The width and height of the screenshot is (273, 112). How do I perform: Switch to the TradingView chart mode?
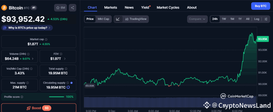(136, 19)
